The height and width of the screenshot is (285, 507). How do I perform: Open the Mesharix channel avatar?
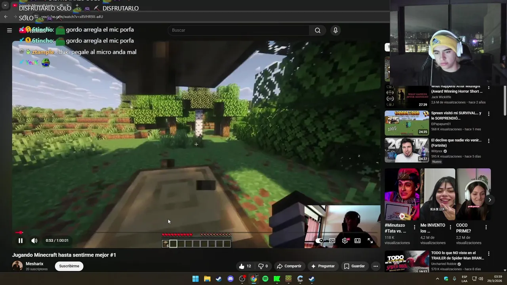pyautogui.click(x=17, y=266)
